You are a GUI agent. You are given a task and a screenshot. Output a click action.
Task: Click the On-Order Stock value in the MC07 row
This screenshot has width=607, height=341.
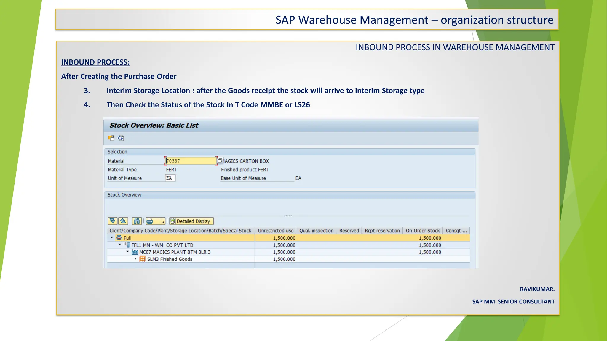click(430, 252)
